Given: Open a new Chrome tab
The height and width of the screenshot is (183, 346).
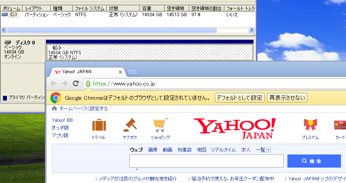Looking at the screenshot, I should click(133, 72).
